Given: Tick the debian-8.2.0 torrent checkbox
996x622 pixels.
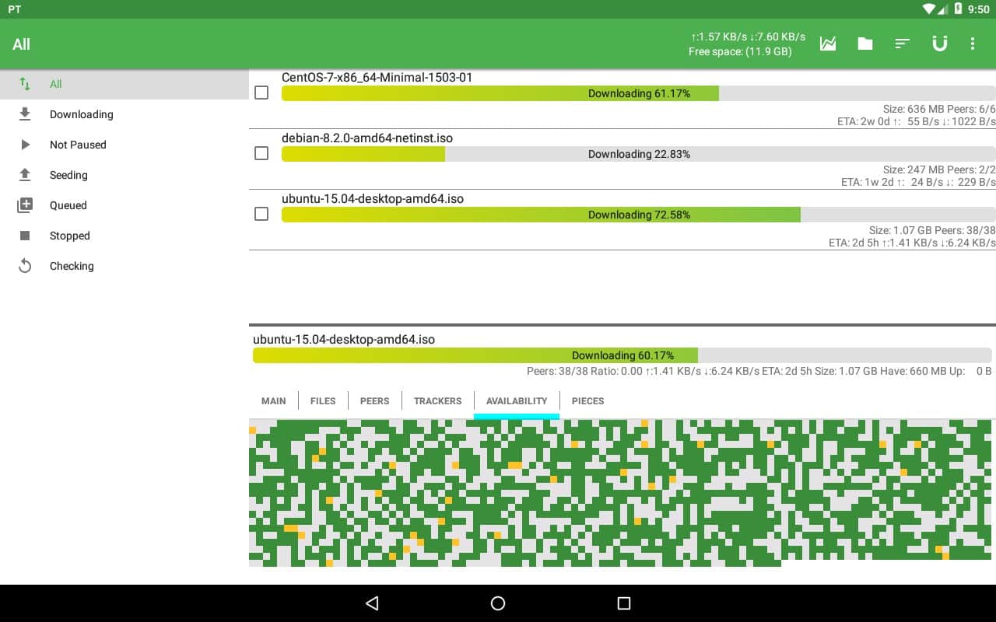Looking at the screenshot, I should [261, 153].
